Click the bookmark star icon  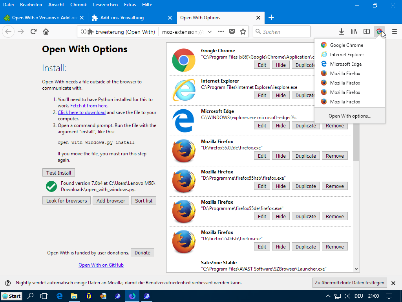(x=243, y=32)
